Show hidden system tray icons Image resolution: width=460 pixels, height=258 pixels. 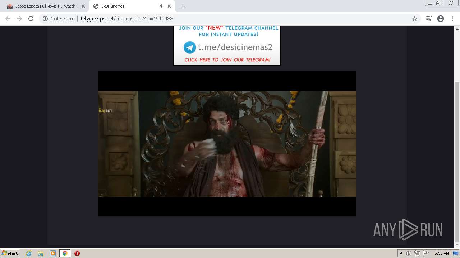coord(401,253)
